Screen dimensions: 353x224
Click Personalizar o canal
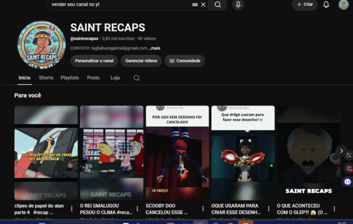(x=94, y=61)
